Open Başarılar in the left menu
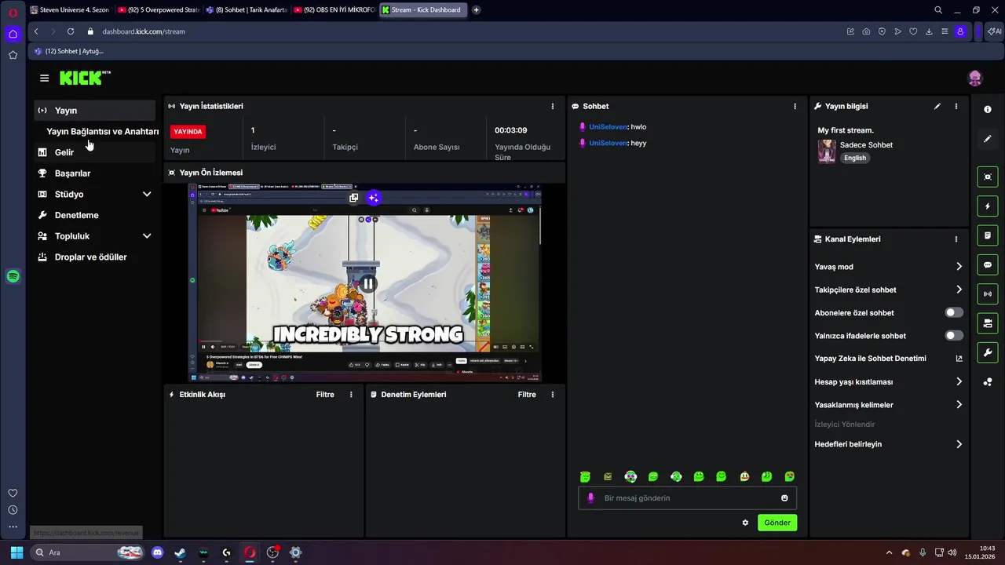The image size is (1005, 565). click(96, 173)
